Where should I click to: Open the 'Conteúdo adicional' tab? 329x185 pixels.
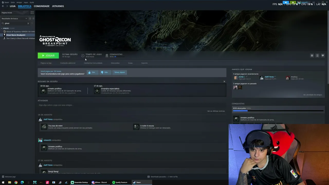[x=68, y=63]
